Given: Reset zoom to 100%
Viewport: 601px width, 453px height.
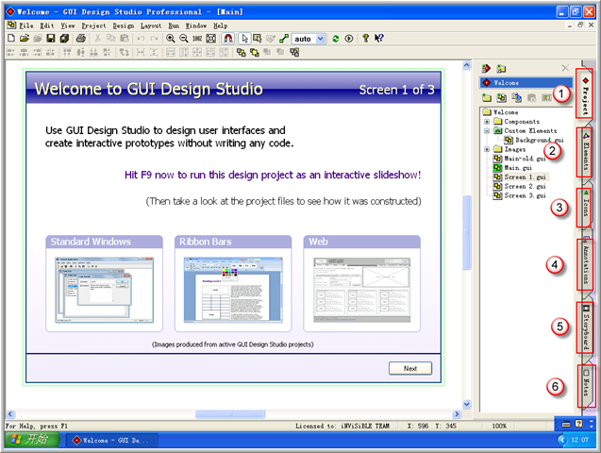Looking at the screenshot, I should (x=197, y=39).
